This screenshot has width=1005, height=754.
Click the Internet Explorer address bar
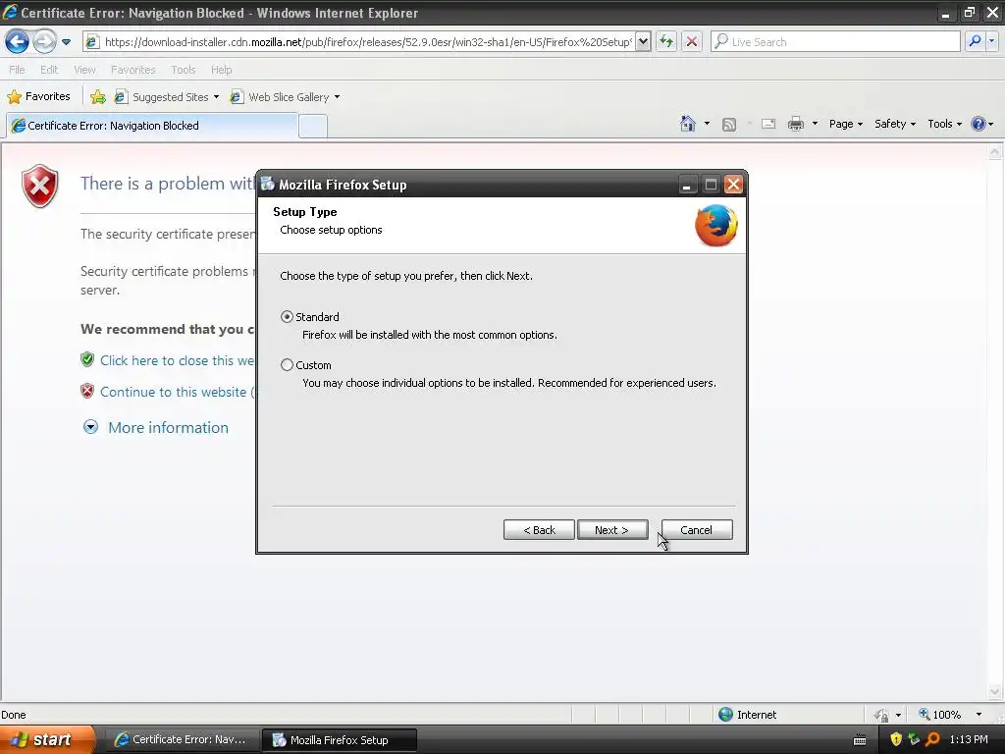click(367, 41)
